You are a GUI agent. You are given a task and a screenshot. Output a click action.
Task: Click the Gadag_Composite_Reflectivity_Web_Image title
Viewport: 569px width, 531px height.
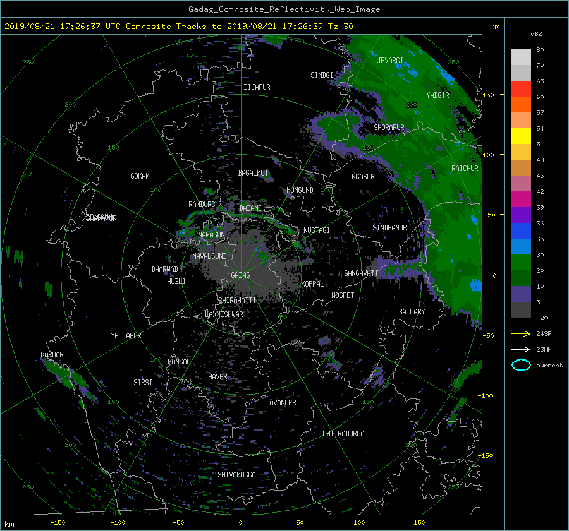click(284, 9)
